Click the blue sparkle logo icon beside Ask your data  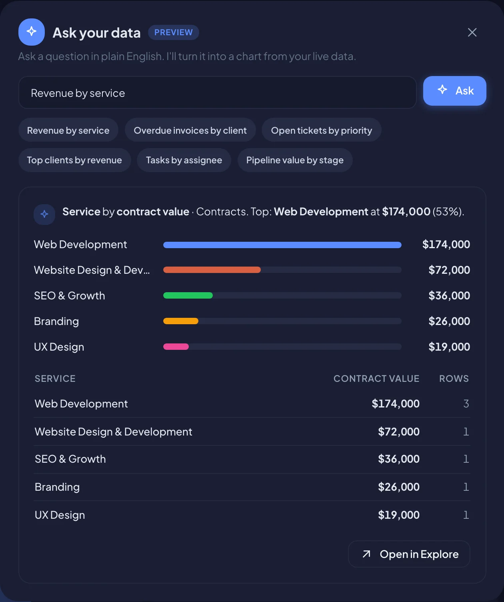coord(32,32)
